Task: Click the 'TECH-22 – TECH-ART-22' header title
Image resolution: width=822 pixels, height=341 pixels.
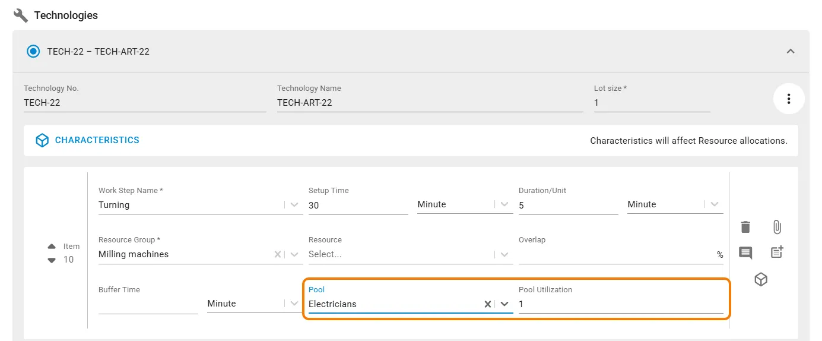Action: pyautogui.click(x=99, y=52)
